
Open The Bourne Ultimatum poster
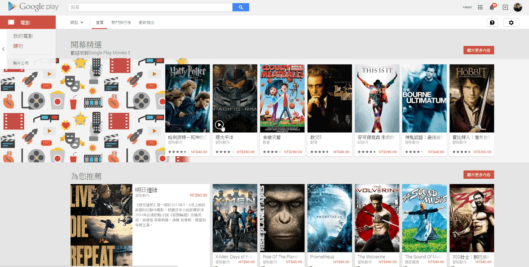tap(425, 98)
